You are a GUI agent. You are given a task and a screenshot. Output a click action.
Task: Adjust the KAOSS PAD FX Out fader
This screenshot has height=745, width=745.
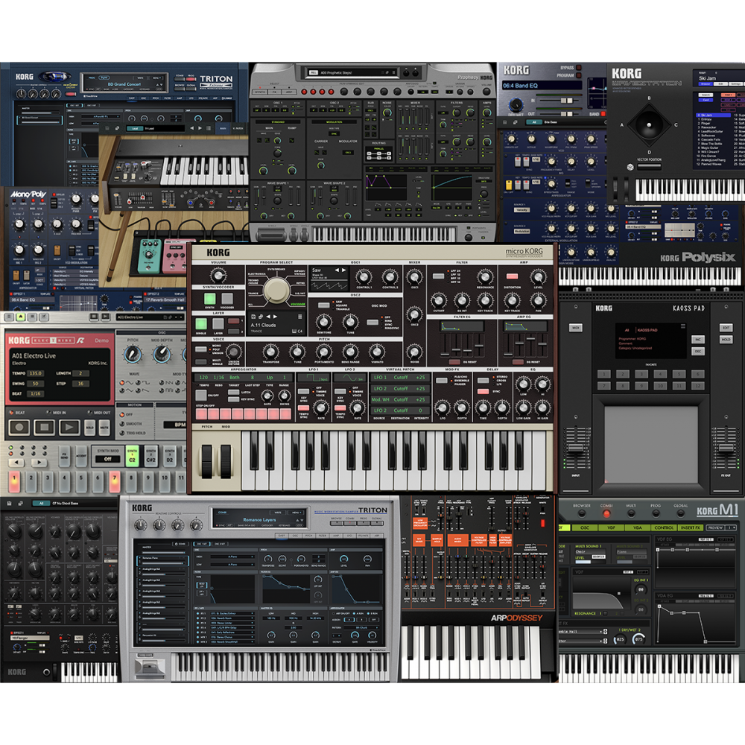click(726, 448)
